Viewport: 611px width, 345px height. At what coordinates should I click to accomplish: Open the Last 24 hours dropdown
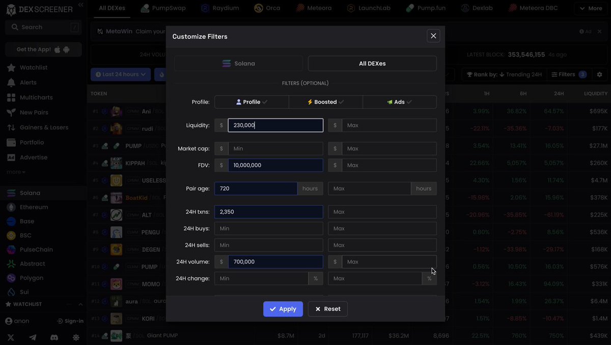121,74
